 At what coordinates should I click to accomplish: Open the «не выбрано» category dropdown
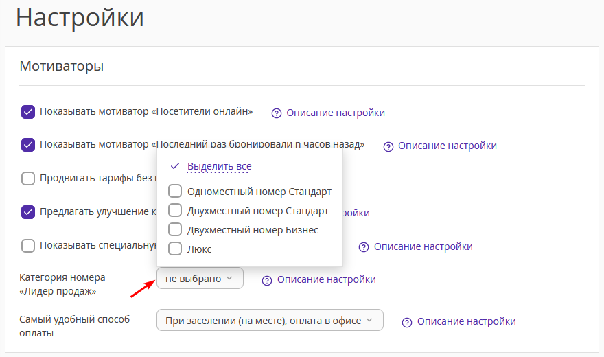pyautogui.click(x=200, y=278)
